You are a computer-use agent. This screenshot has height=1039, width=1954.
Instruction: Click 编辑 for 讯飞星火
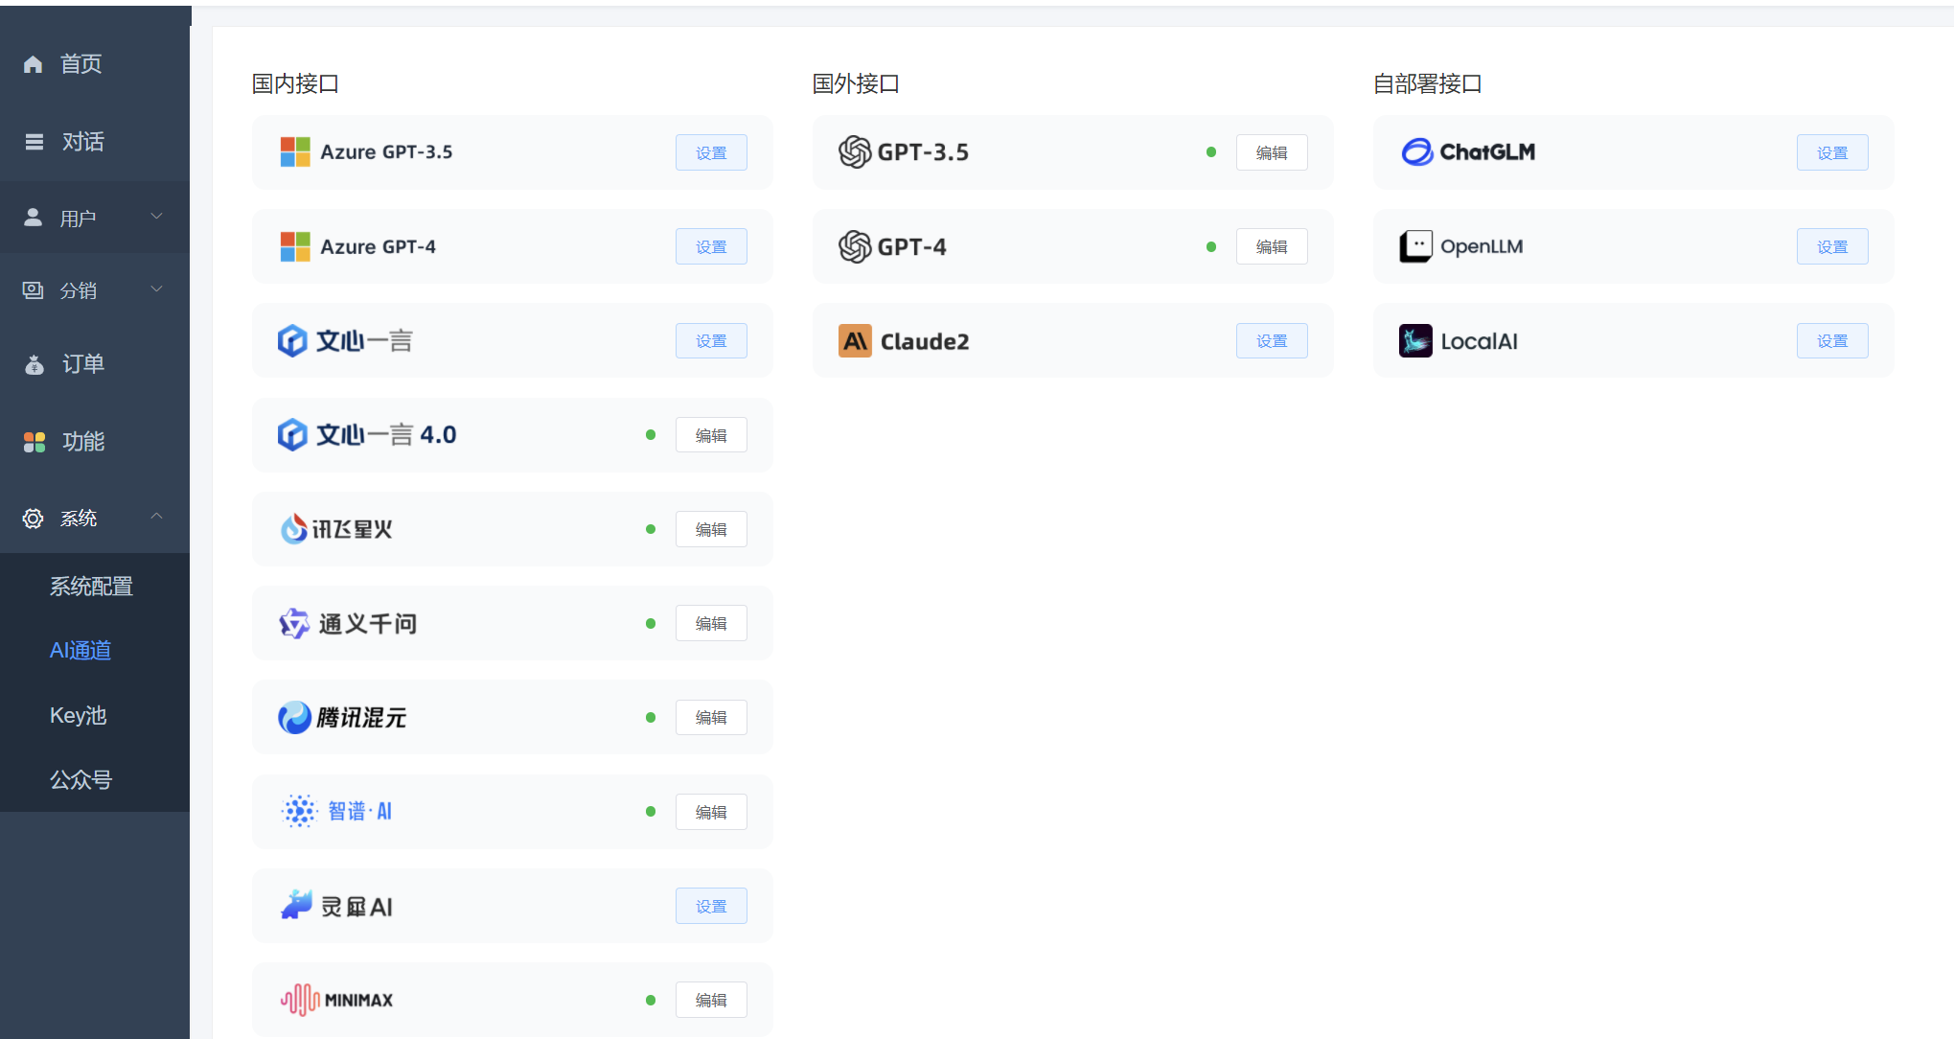pyautogui.click(x=711, y=529)
